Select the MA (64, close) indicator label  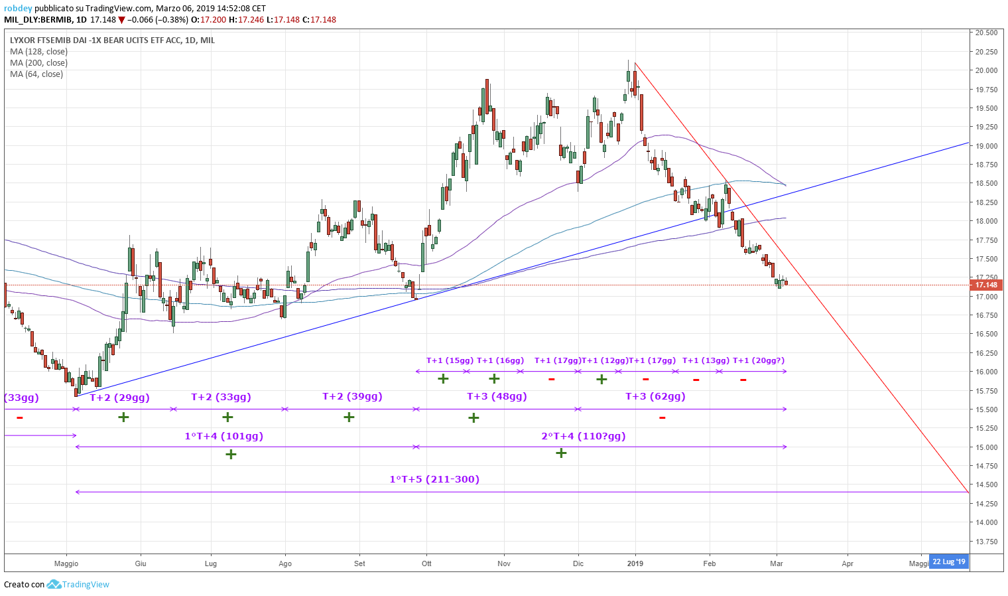tap(36, 74)
